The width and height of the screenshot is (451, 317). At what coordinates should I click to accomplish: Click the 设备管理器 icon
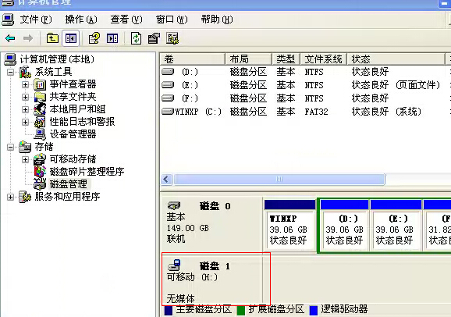40,134
